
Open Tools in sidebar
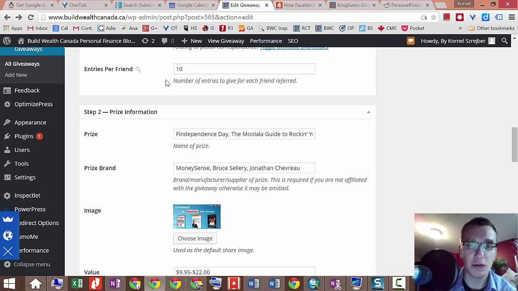(x=21, y=164)
